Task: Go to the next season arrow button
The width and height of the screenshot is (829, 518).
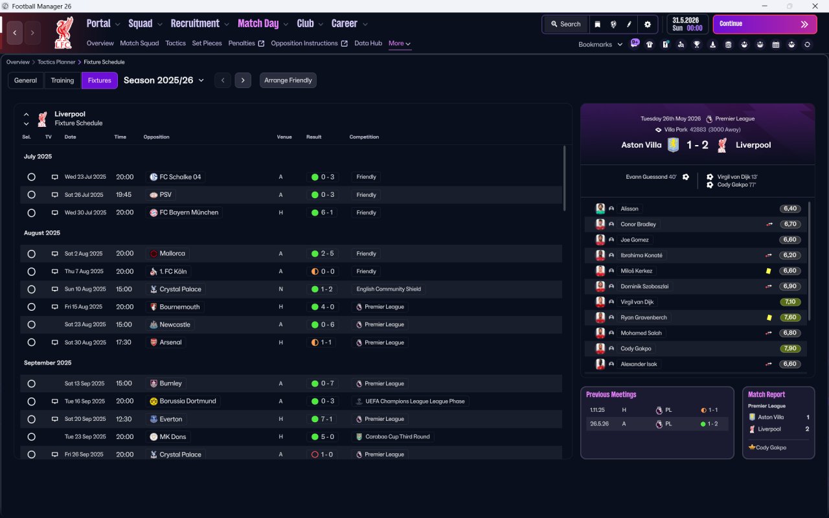Action: pyautogui.click(x=243, y=80)
